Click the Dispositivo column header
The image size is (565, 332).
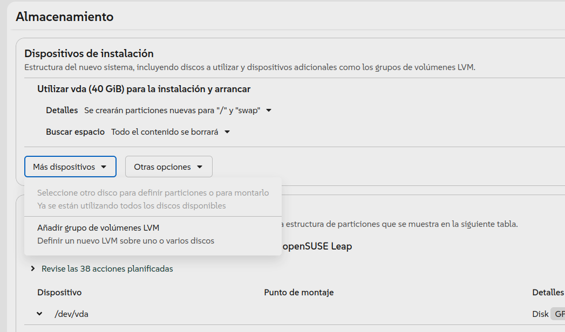[59, 292]
